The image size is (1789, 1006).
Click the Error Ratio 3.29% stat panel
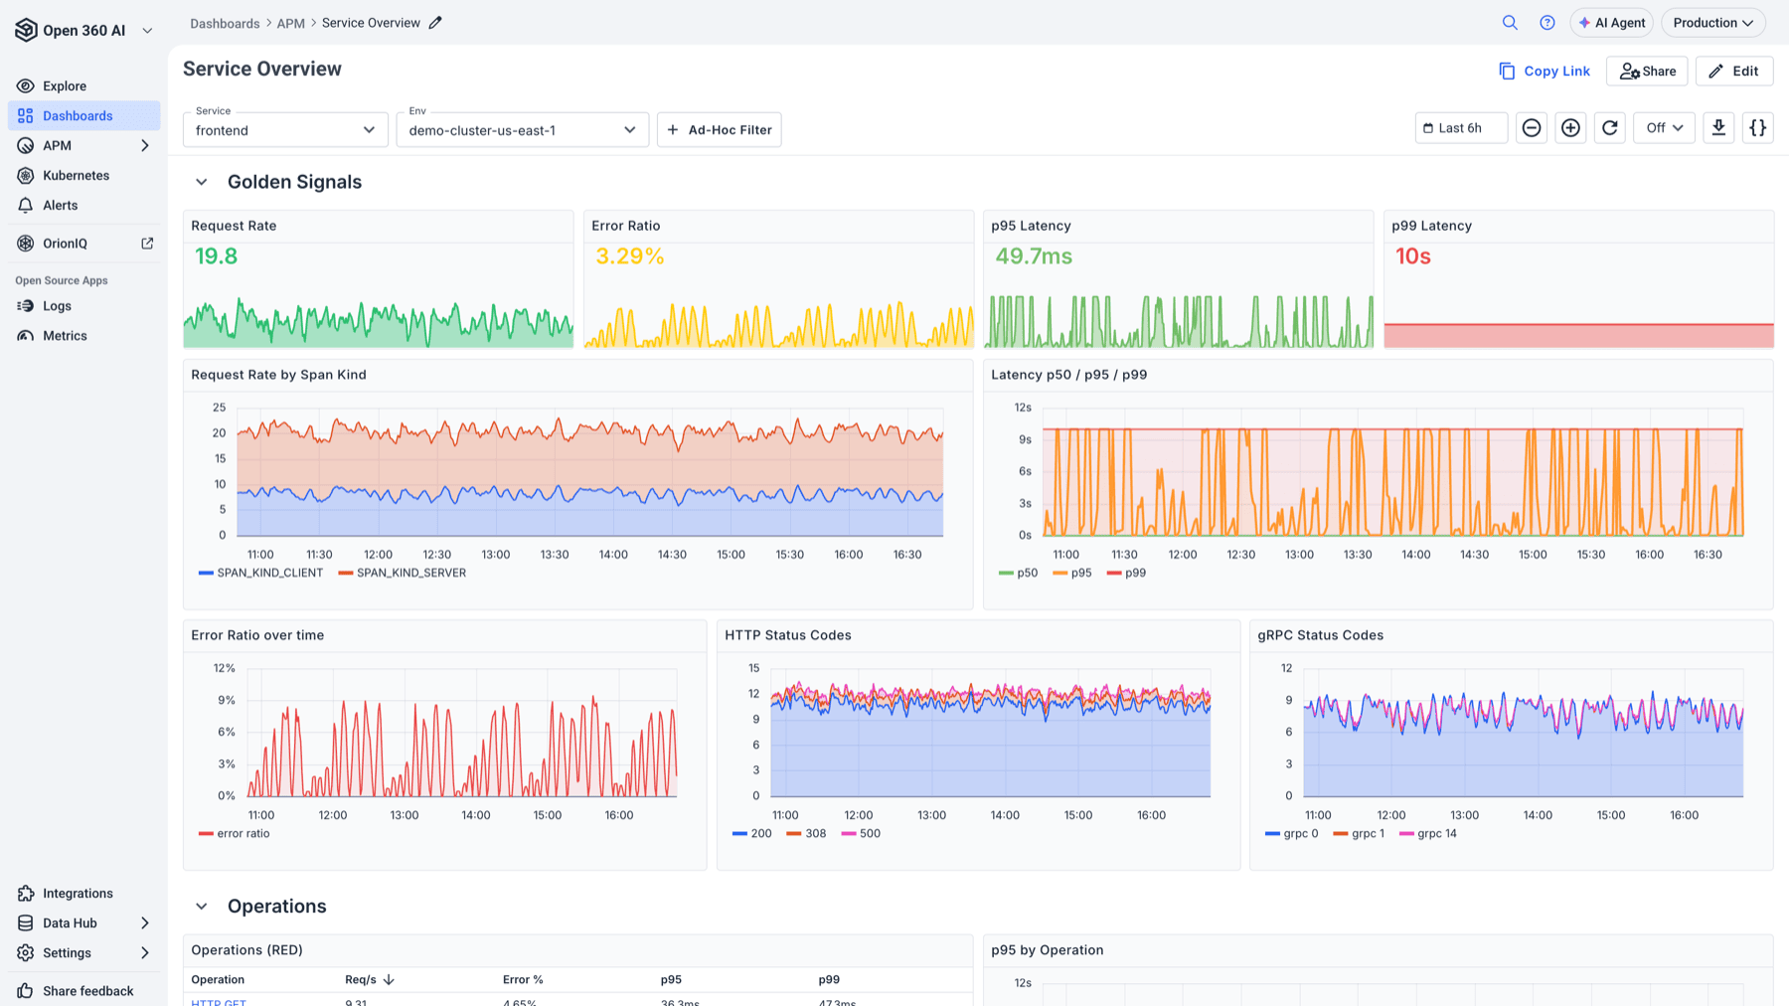coord(778,279)
